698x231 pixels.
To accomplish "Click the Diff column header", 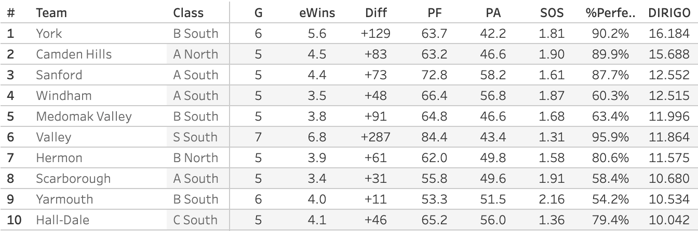I will [x=376, y=13].
